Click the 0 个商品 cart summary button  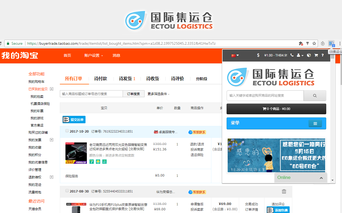[276, 109]
